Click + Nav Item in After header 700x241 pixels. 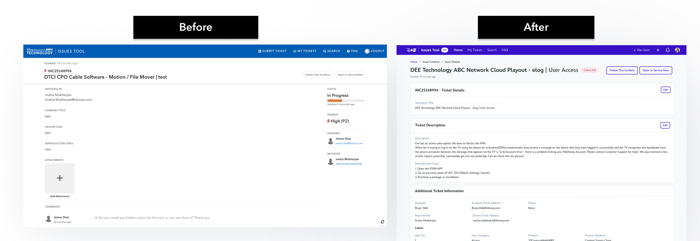pyautogui.click(x=641, y=50)
